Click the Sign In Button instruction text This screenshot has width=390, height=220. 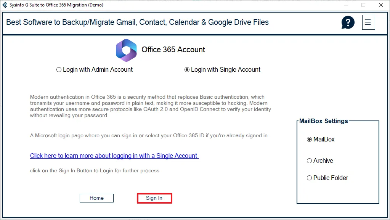tap(95, 171)
